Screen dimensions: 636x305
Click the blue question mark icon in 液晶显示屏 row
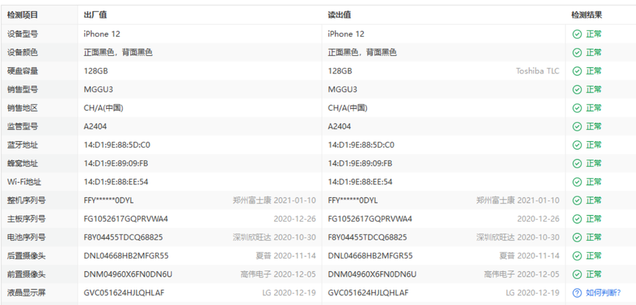[577, 293]
